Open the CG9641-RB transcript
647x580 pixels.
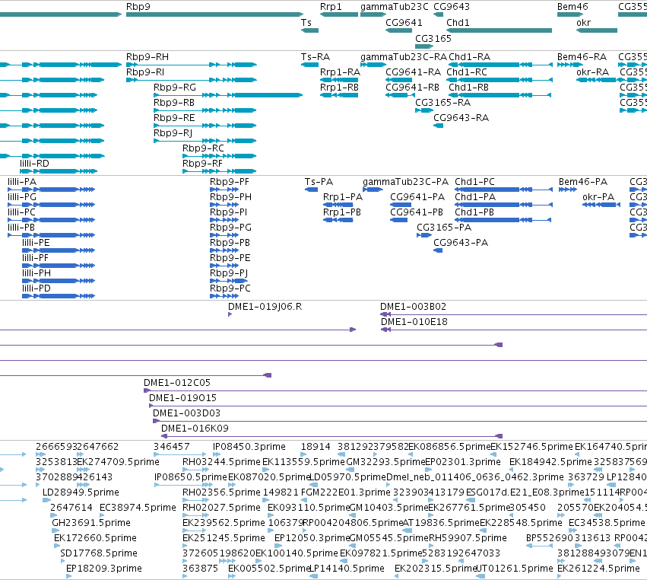412,88
